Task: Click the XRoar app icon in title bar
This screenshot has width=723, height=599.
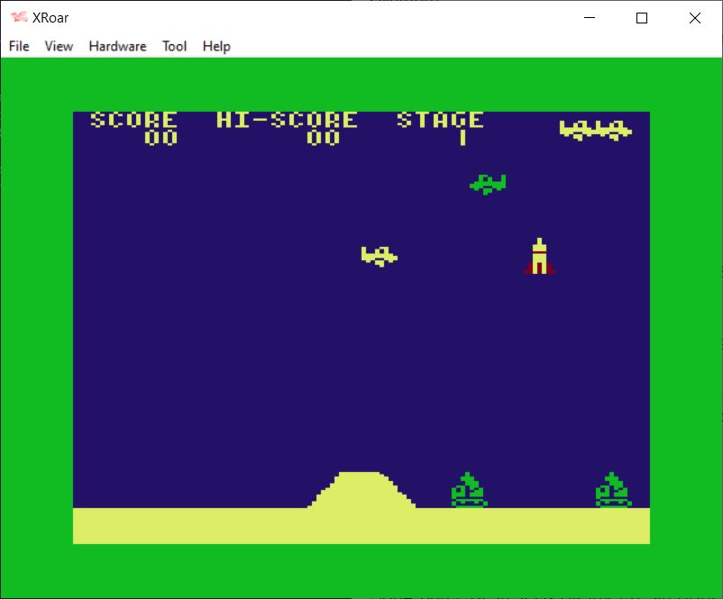Action: [x=18, y=18]
